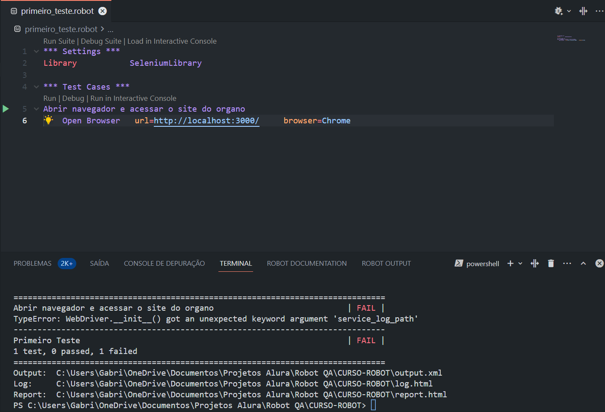Create a new terminal with plus icon

(x=511, y=264)
